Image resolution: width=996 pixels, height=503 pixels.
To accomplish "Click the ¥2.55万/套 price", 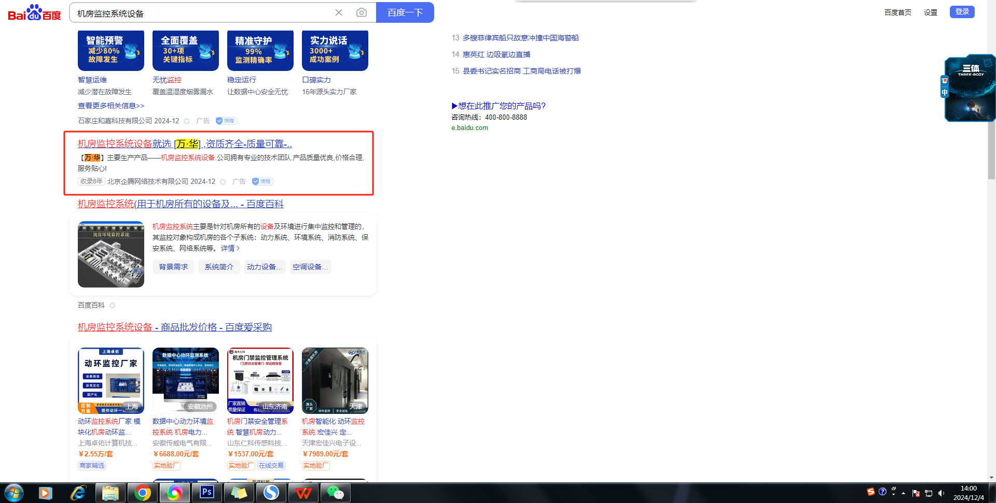I will (95, 454).
